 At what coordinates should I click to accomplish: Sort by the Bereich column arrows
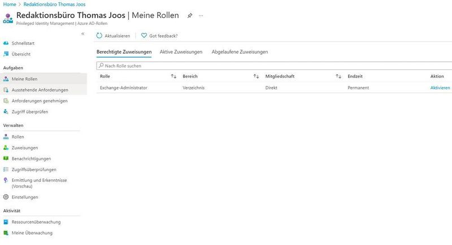click(x=256, y=76)
